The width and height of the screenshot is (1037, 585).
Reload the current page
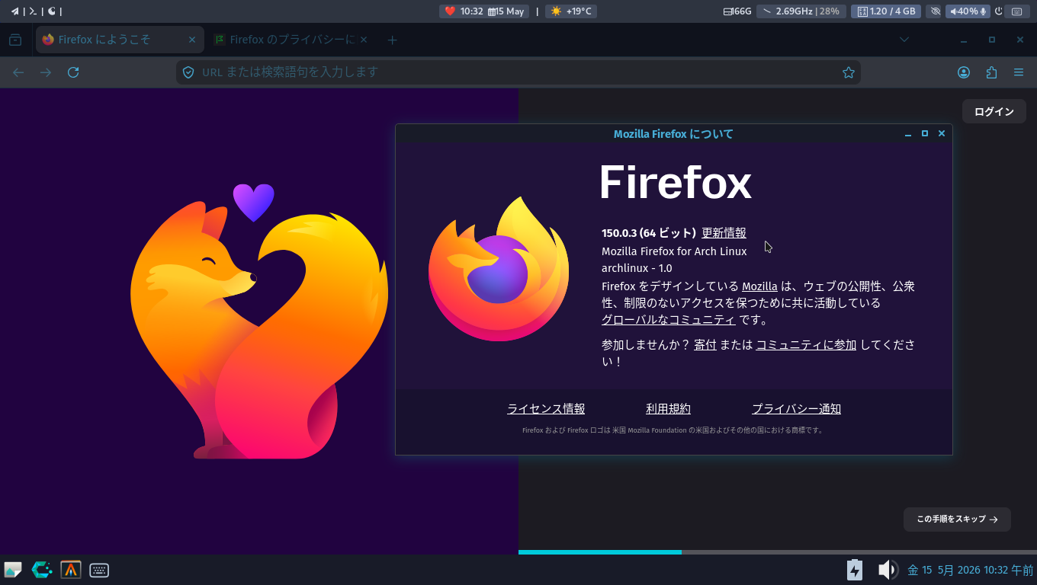click(x=73, y=72)
